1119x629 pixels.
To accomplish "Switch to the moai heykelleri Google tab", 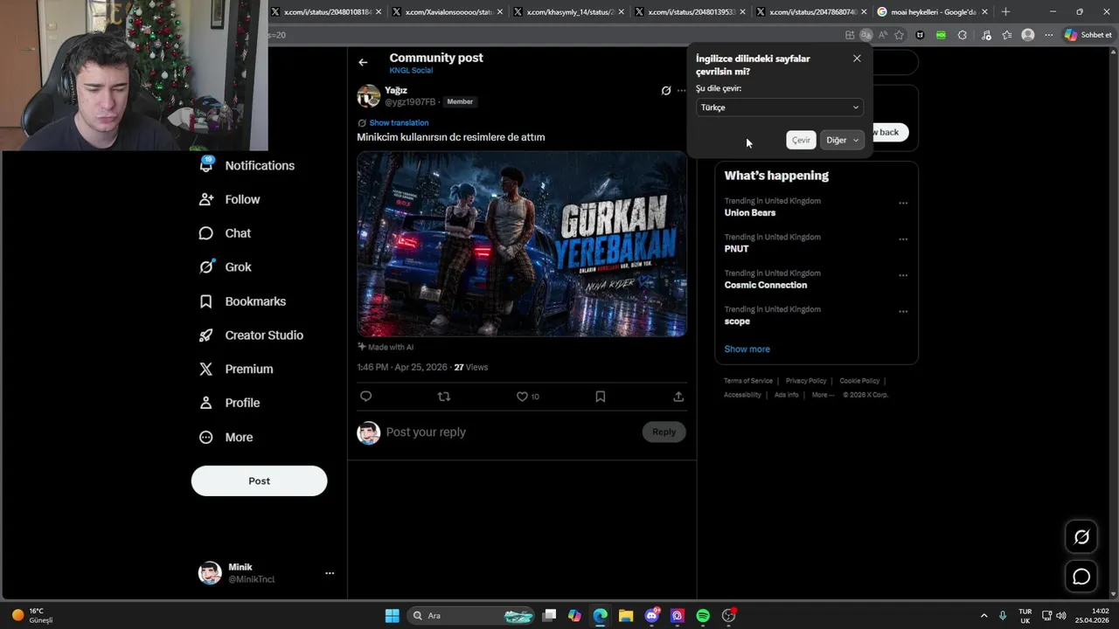I will click(x=933, y=12).
